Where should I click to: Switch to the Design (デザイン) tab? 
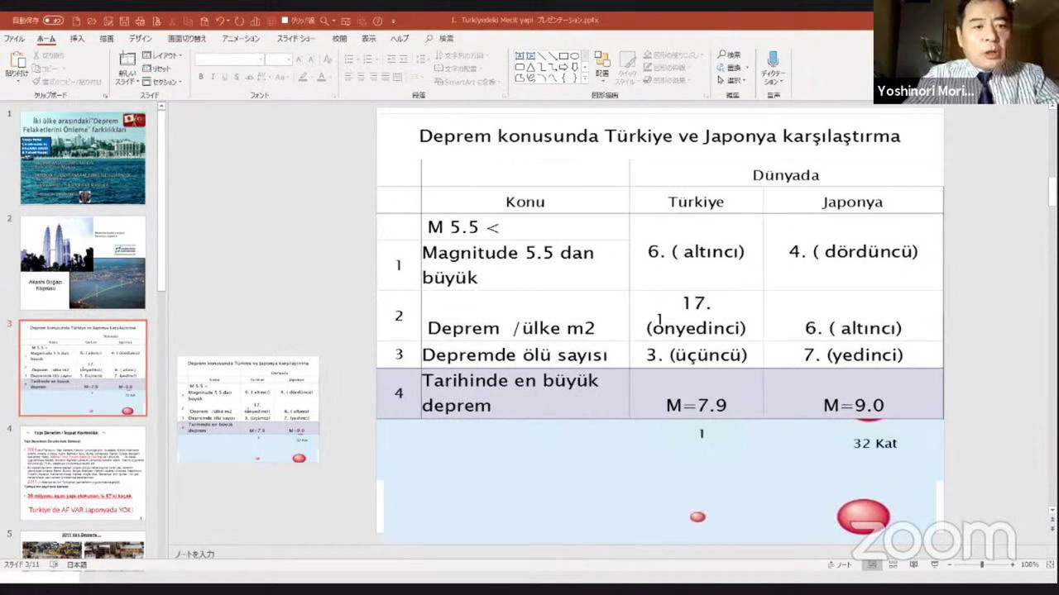140,39
